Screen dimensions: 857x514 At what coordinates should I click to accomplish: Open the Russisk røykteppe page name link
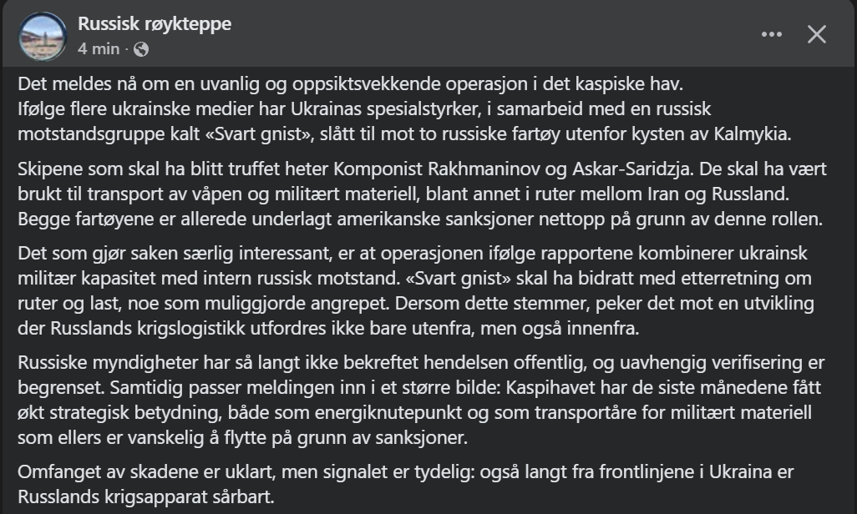155,24
